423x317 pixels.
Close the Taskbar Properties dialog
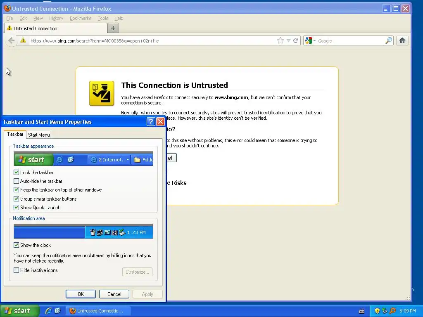(x=161, y=122)
